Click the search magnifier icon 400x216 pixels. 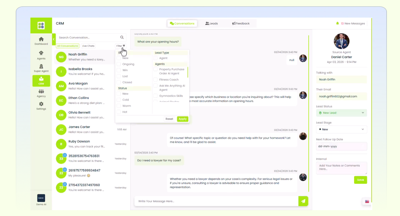122,38
